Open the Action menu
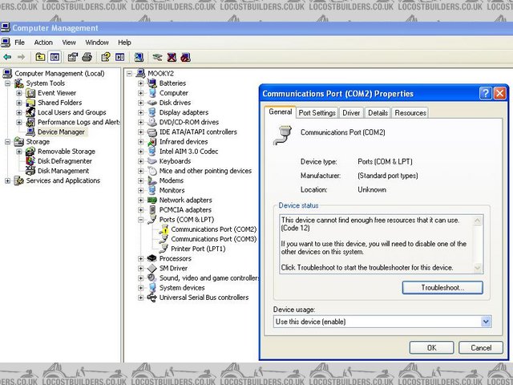The image size is (513, 385). (x=43, y=43)
